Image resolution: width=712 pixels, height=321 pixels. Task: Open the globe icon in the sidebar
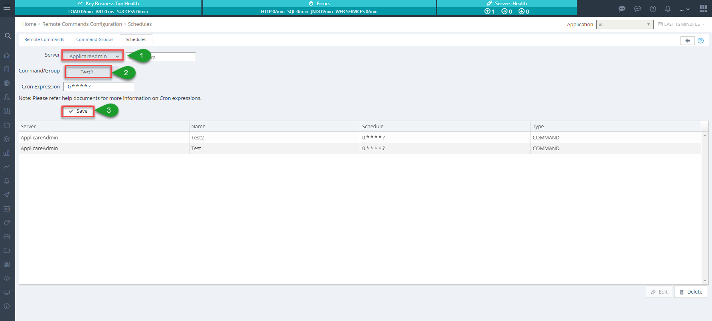(7, 83)
